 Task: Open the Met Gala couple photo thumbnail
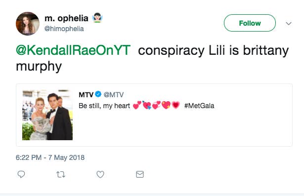point(47,115)
